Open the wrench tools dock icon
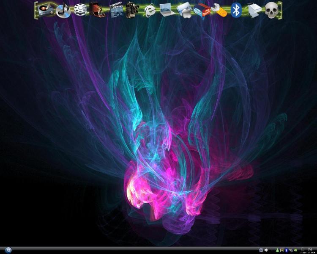The width and height of the screenshot is (317, 254). [219, 10]
